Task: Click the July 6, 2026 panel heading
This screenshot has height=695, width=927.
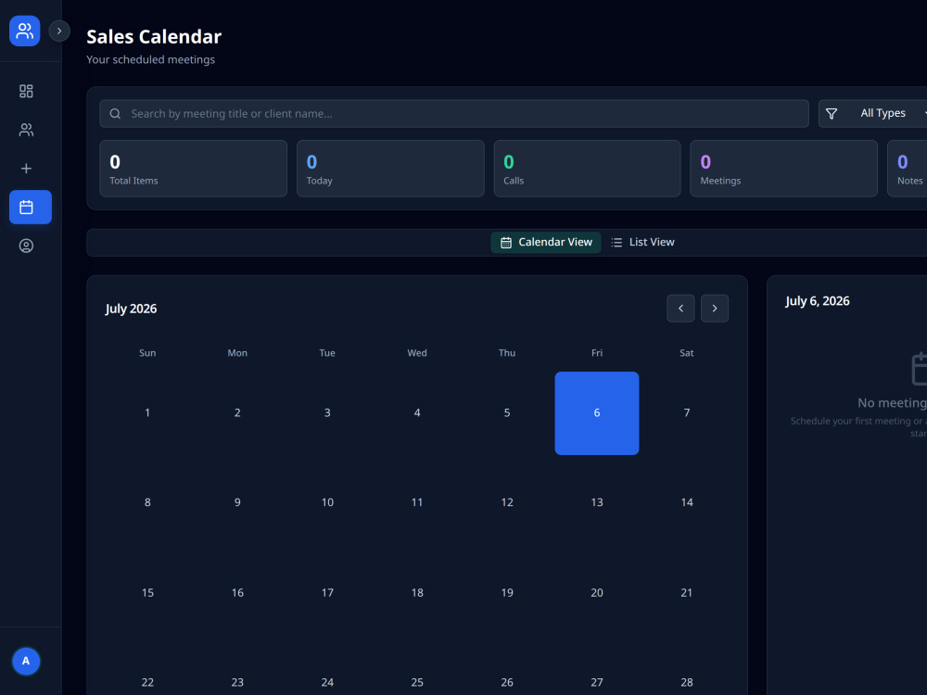Action: tap(818, 301)
